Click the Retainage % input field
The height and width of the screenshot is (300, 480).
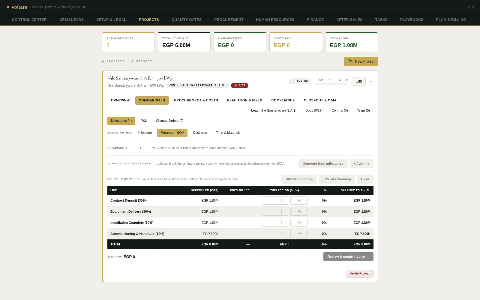(139, 148)
